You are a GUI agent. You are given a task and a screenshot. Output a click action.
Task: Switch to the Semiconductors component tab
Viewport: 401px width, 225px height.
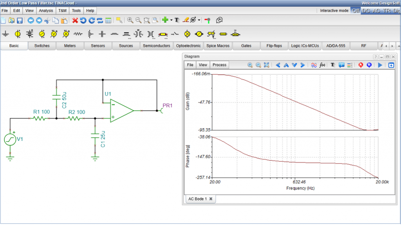[156, 46]
